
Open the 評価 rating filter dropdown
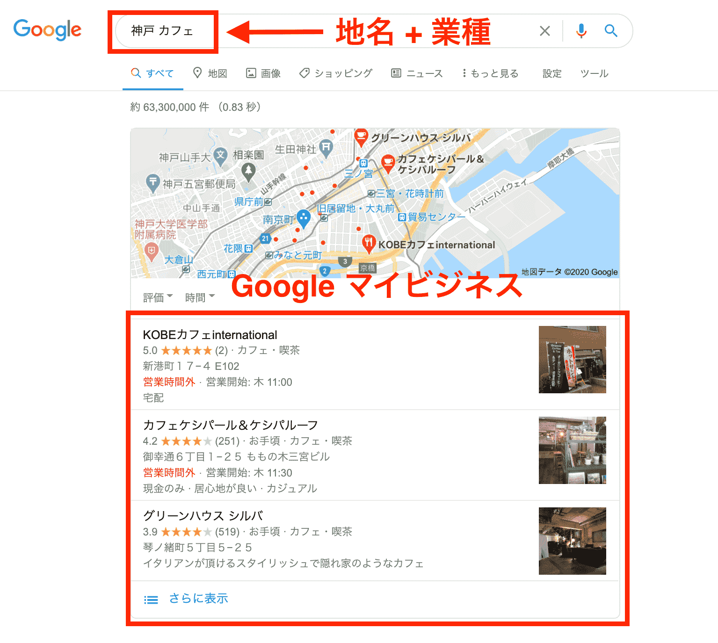tap(158, 297)
